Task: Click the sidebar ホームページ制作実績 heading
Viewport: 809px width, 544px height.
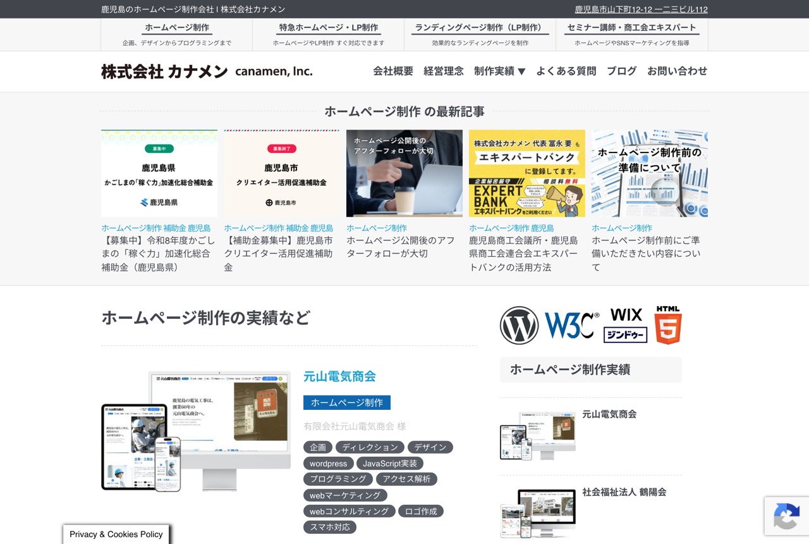Action: pyautogui.click(x=591, y=369)
